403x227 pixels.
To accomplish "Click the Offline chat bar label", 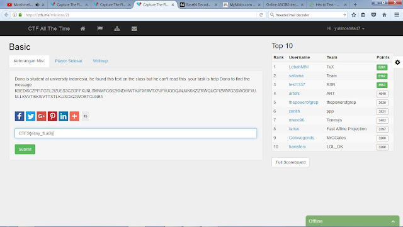I will pyautogui.click(x=315, y=221).
